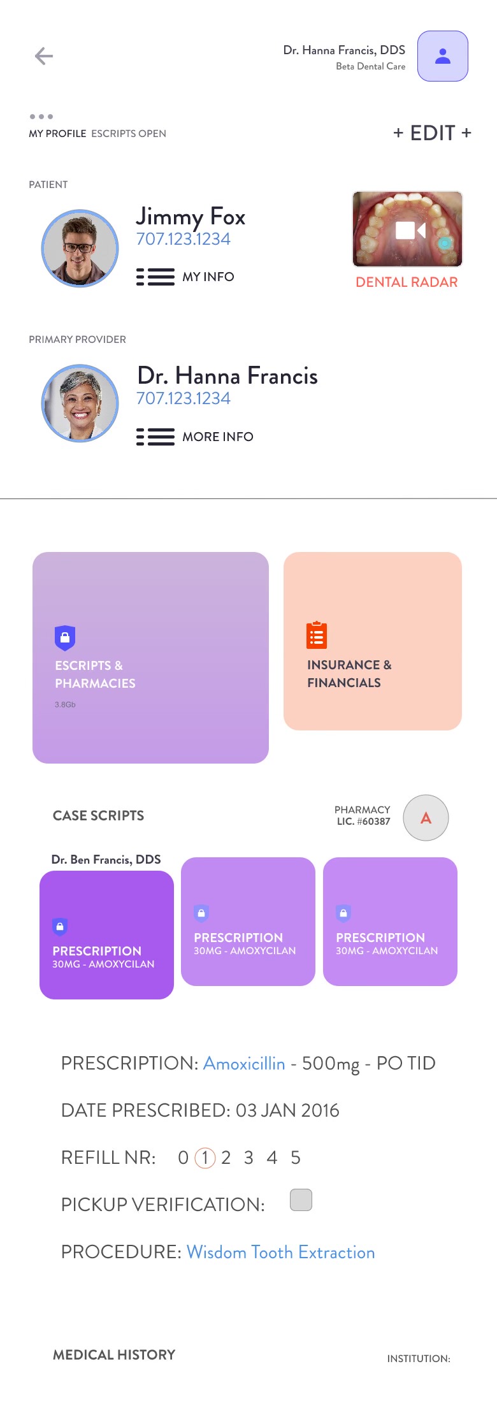Click the shield lock icon in Escripts card
Screen dimensions: 497x1408
click(x=65, y=637)
